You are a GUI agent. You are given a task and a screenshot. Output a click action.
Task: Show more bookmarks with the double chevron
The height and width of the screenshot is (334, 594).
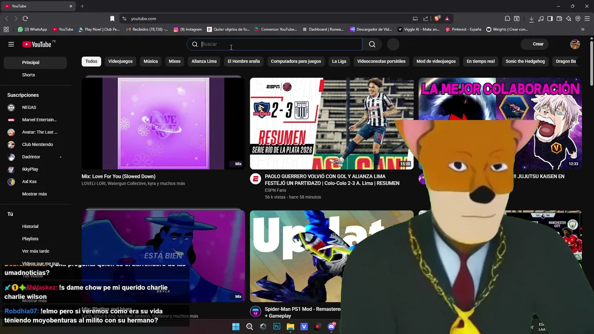click(x=582, y=29)
